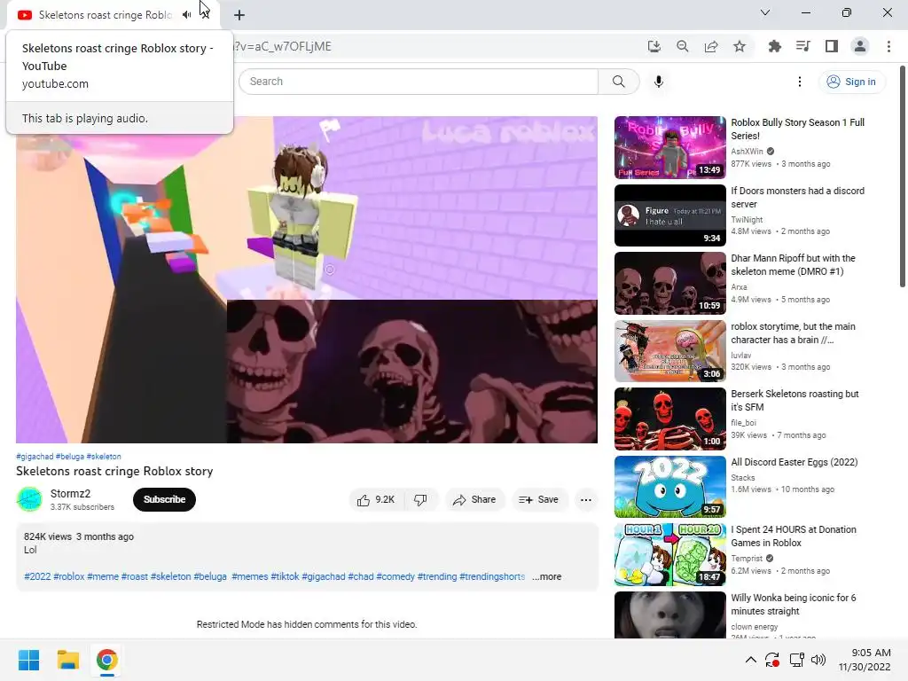This screenshot has width=908, height=681.
Task: Open the Stormz2 channel avatar
Action: (x=29, y=499)
